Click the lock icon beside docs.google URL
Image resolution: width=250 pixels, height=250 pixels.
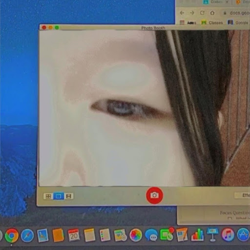tap(225, 13)
